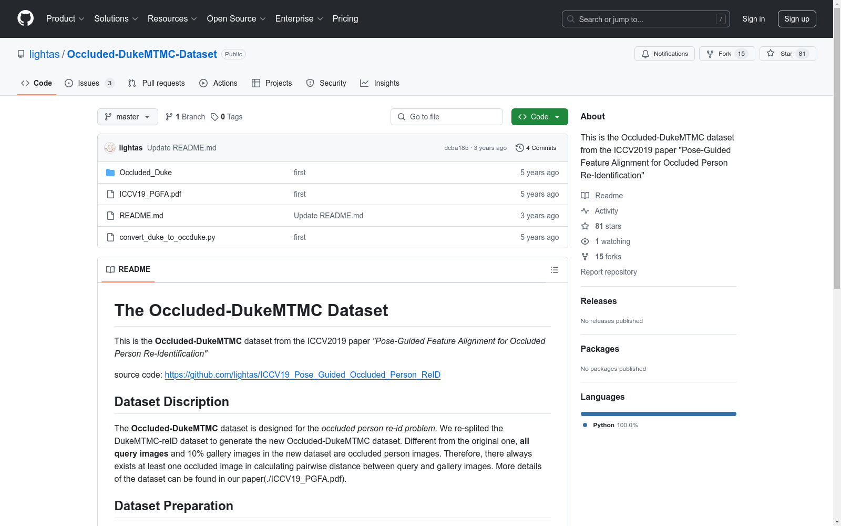Click the Go to file search field

click(x=447, y=117)
